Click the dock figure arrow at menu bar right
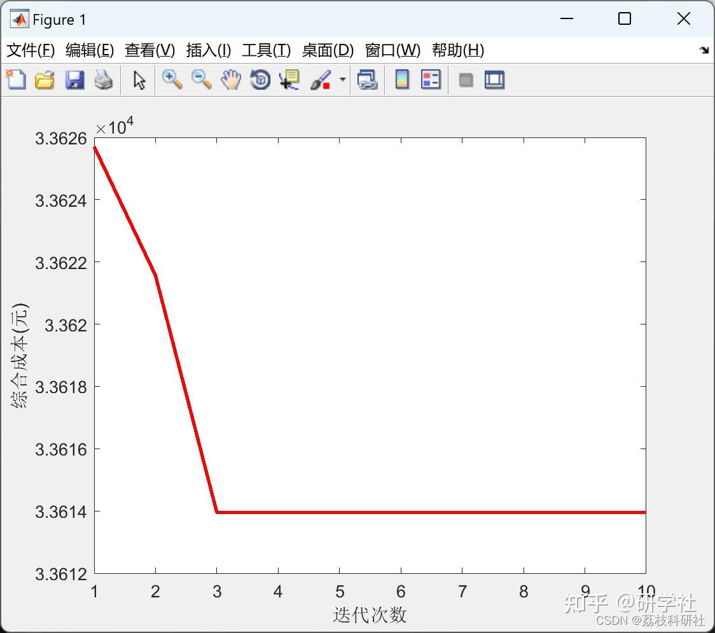715x633 pixels. click(705, 50)
